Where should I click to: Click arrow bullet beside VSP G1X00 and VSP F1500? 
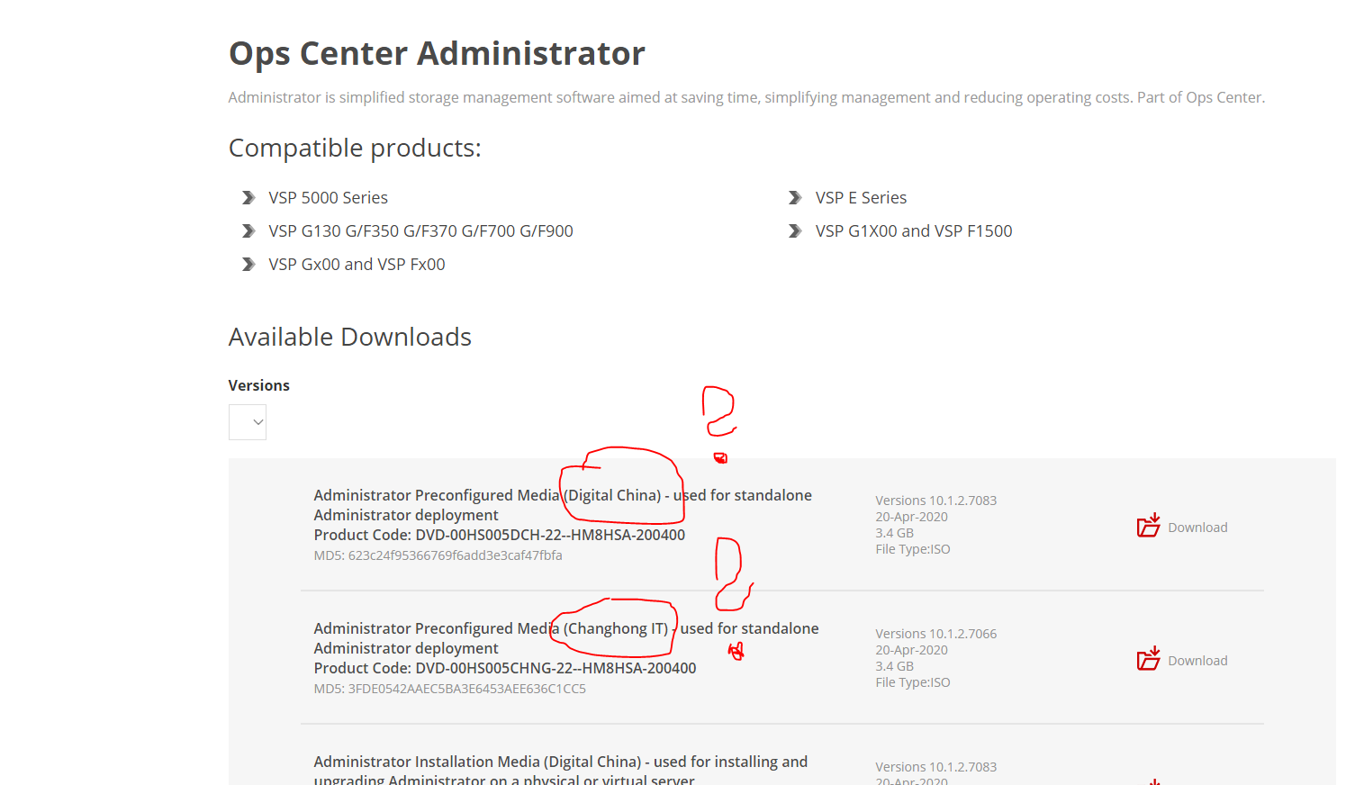[795, 231]
